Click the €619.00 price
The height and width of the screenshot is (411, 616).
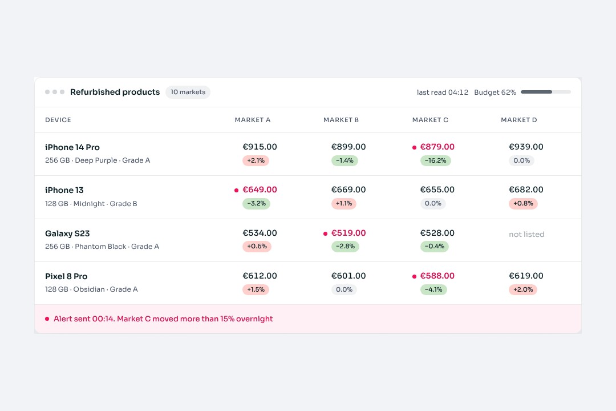click(526, 276)
